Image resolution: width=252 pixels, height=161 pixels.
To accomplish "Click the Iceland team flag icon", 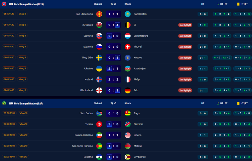I will pos(99,79).
